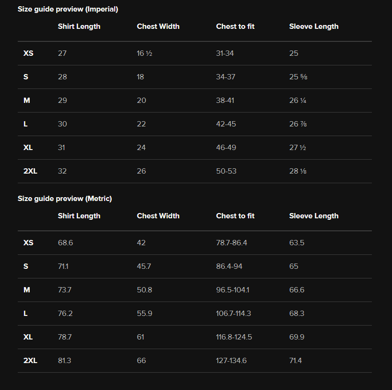The width and height of the screenshot is (392, 390).
Task: Click the Imperial size guide preview heading
Action: [x=68, y=9]
